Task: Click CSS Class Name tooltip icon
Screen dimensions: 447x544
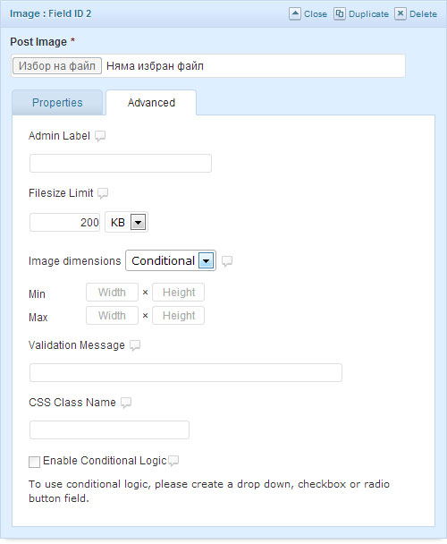Action: click(126, 403)
